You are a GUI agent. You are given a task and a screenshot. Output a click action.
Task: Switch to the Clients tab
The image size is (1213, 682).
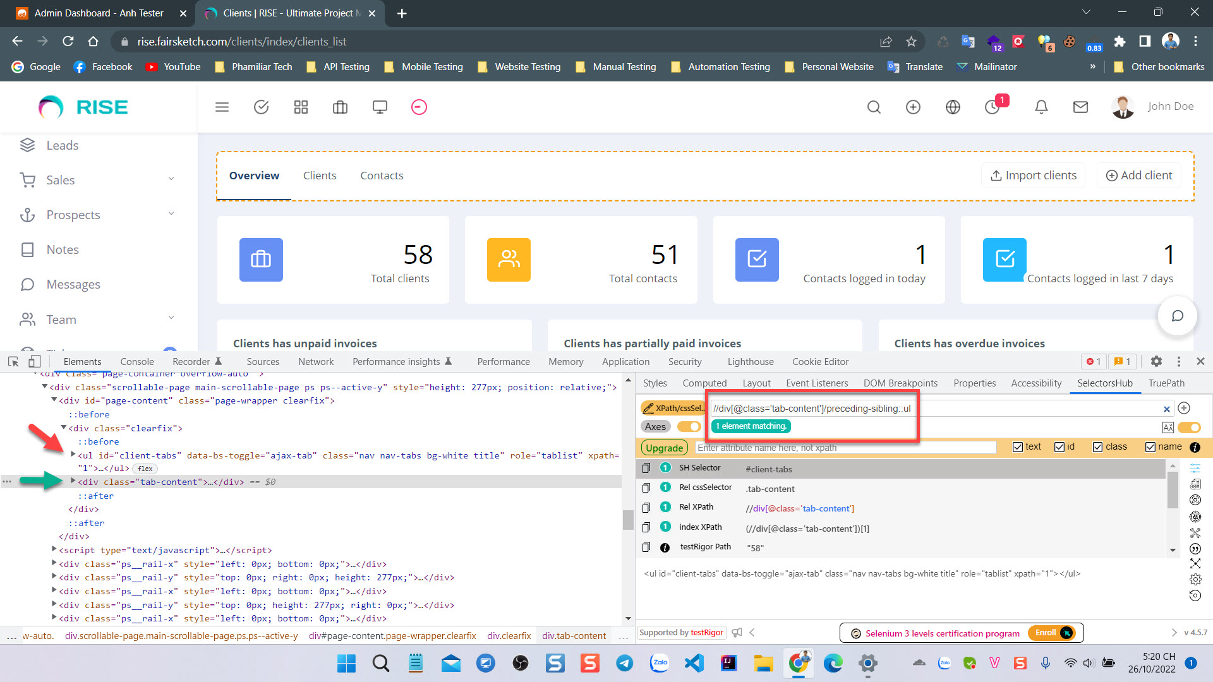pyautogui.click(x=320, y=176)
